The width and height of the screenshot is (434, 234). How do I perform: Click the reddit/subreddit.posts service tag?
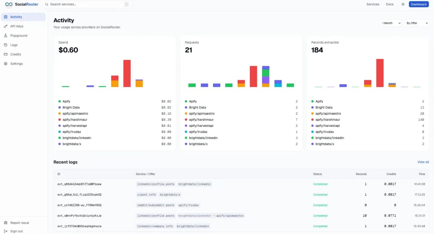[156, 205]
